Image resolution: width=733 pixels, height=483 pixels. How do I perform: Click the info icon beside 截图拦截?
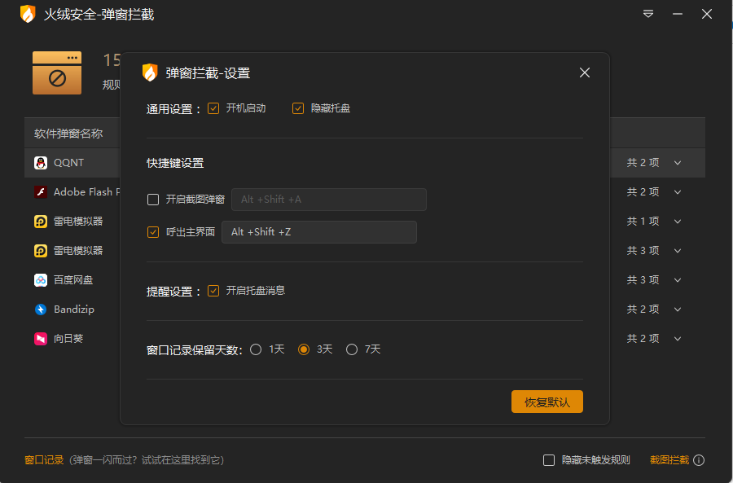699,460
